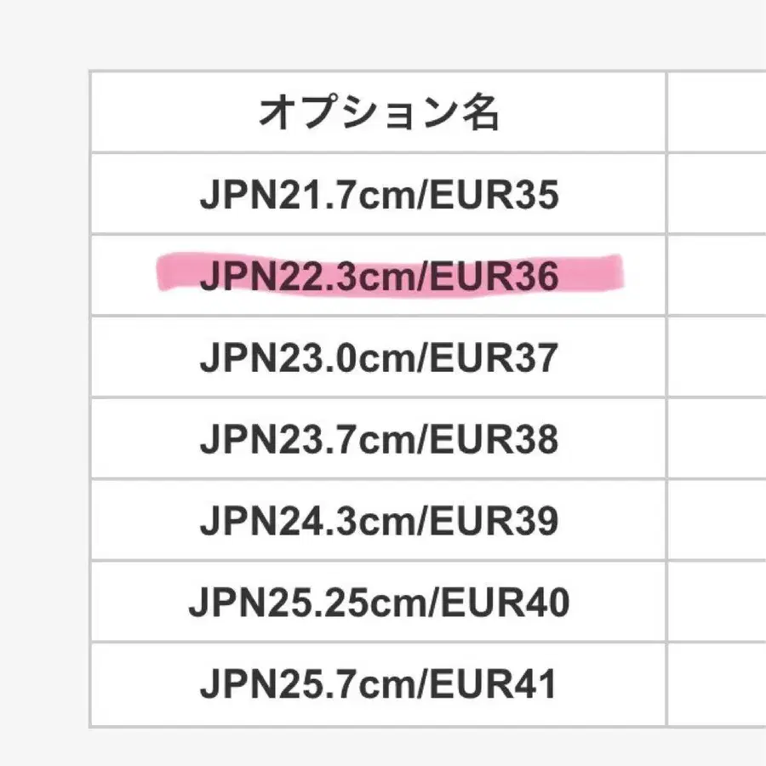Select the JPN21.7cm/EUR35 size option

pos(379,195)
